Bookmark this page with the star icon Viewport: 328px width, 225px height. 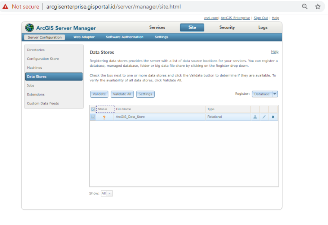(x=318, y=6)
